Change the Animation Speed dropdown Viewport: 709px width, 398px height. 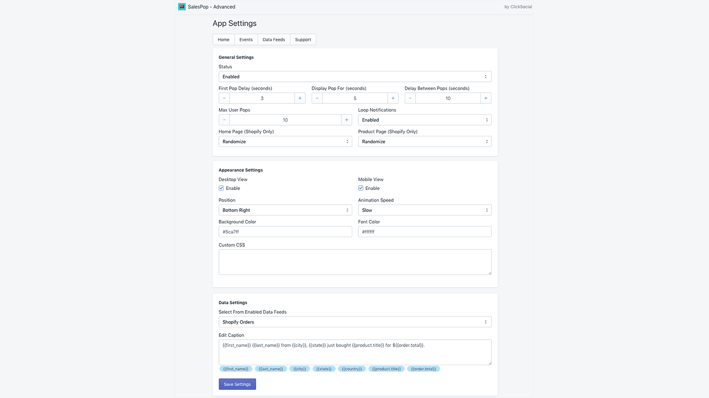pos(425,210)
